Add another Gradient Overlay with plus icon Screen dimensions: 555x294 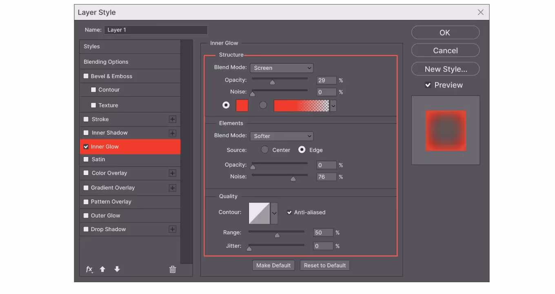(x=173, y=188)
